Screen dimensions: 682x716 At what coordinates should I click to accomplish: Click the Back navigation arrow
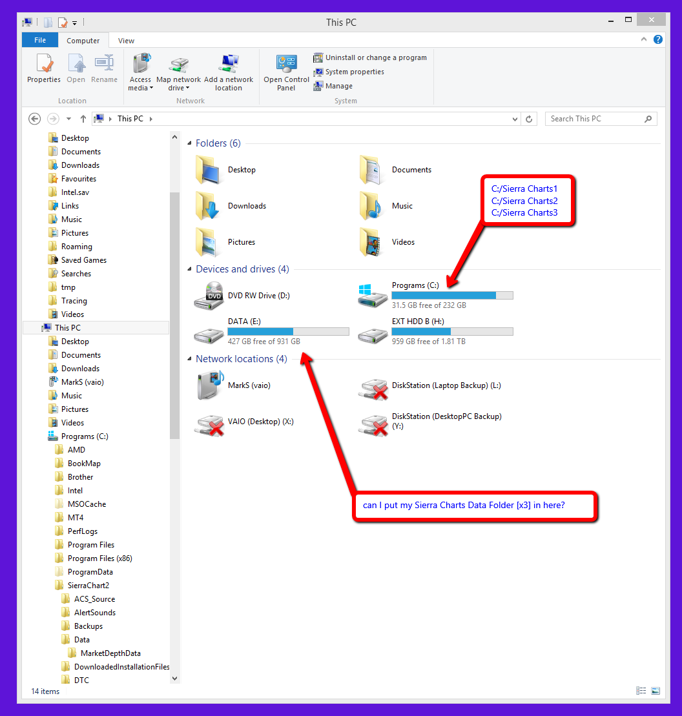pyautogui.click(x=35, y=119)
